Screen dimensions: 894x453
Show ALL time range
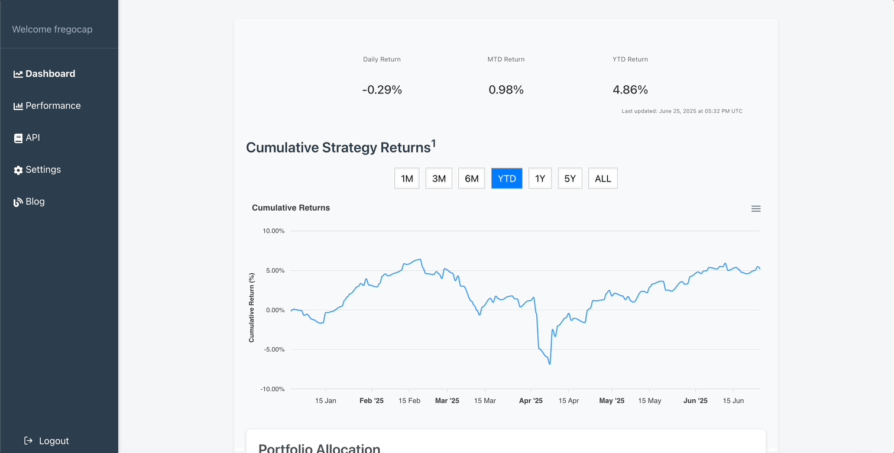(603, 179)
